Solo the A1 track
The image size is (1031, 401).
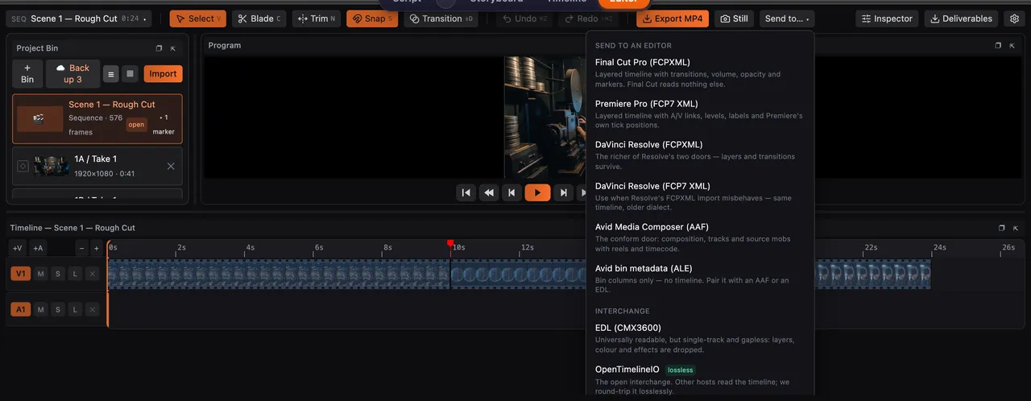58,309
